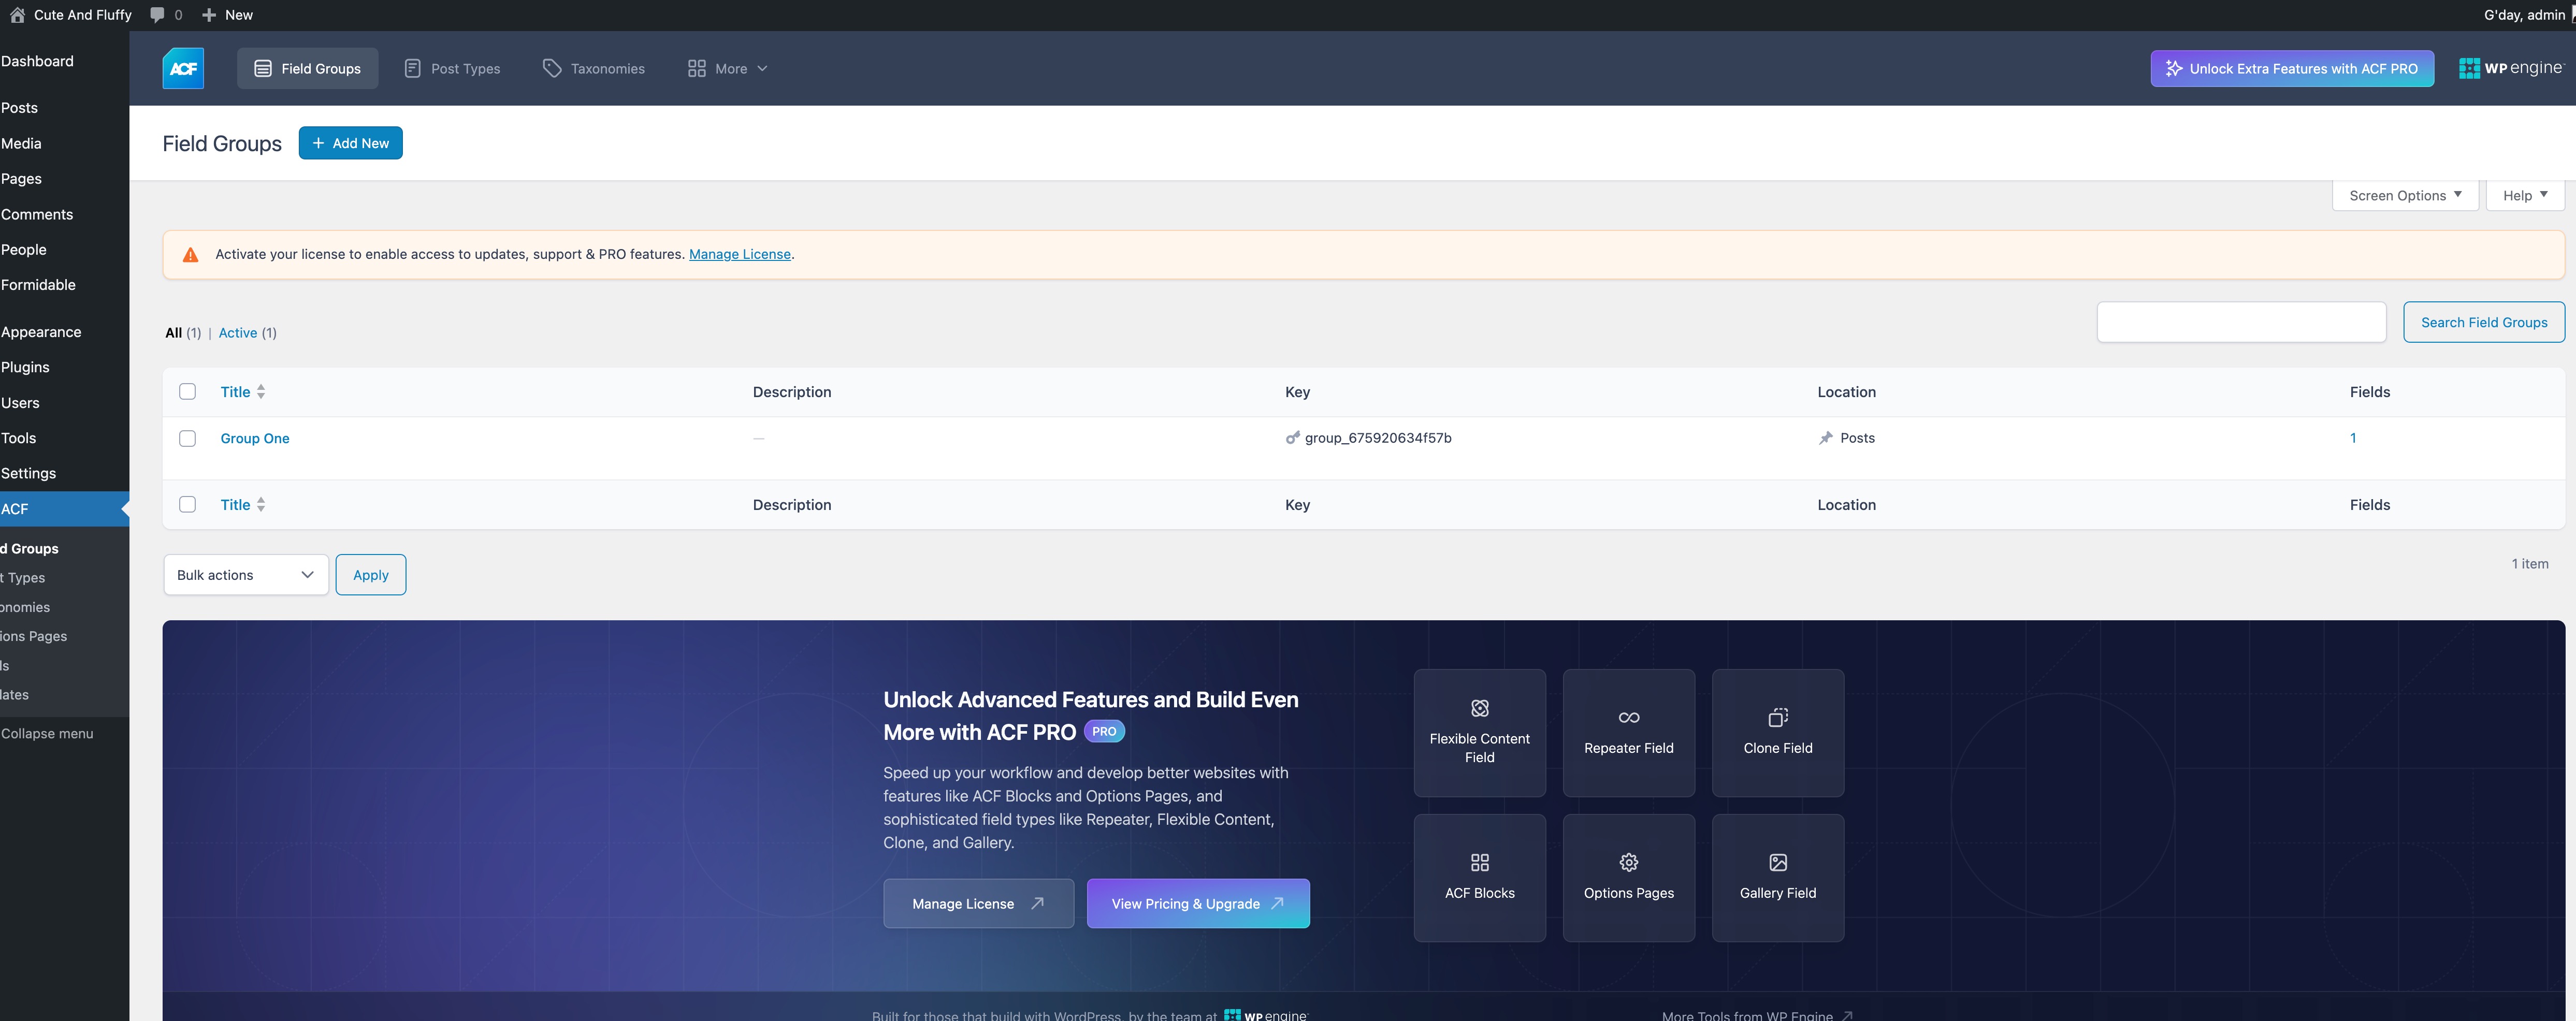Click the Fields count 1 link
Screen dimensions: 2576x1021
(x=2353, y=438)
